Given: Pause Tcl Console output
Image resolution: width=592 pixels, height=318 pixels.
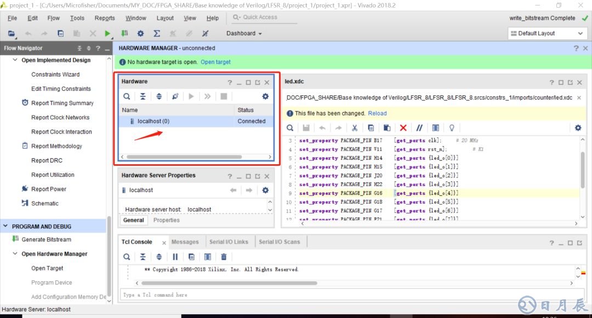Looking at the screenshot, I should tap(175, 256).
